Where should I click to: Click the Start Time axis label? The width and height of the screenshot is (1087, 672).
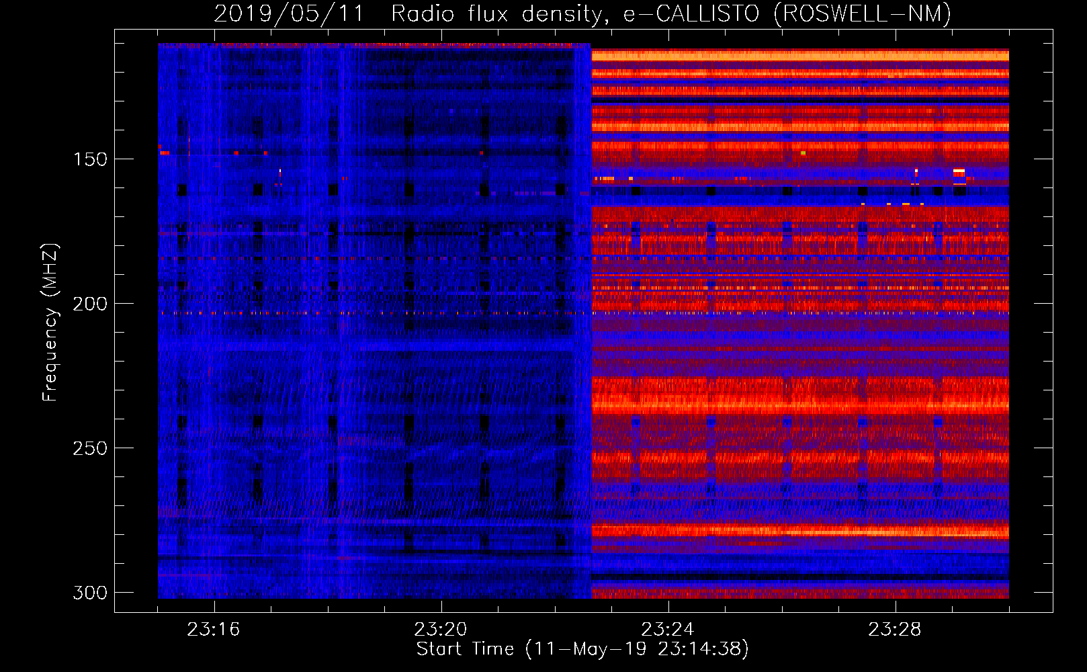582,649
